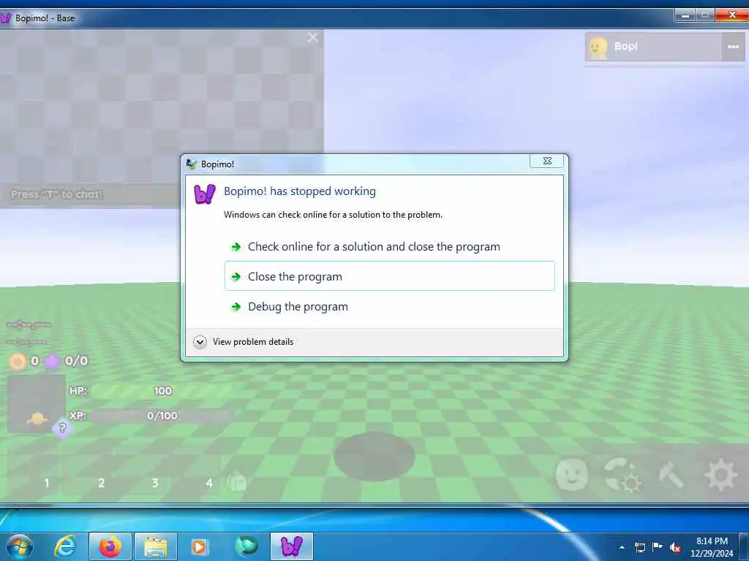This screenshot has height=561, width=749.
Task: Click the player avatar portrait
Action: (37, 403)
